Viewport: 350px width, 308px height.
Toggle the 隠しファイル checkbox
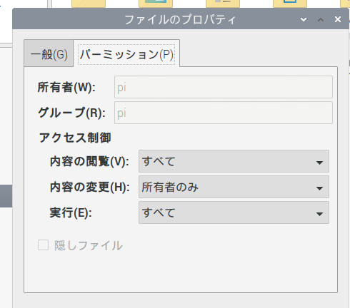click(43, 245)
